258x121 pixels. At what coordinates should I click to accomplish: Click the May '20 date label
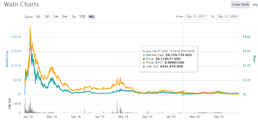click(x=195, y=117)
